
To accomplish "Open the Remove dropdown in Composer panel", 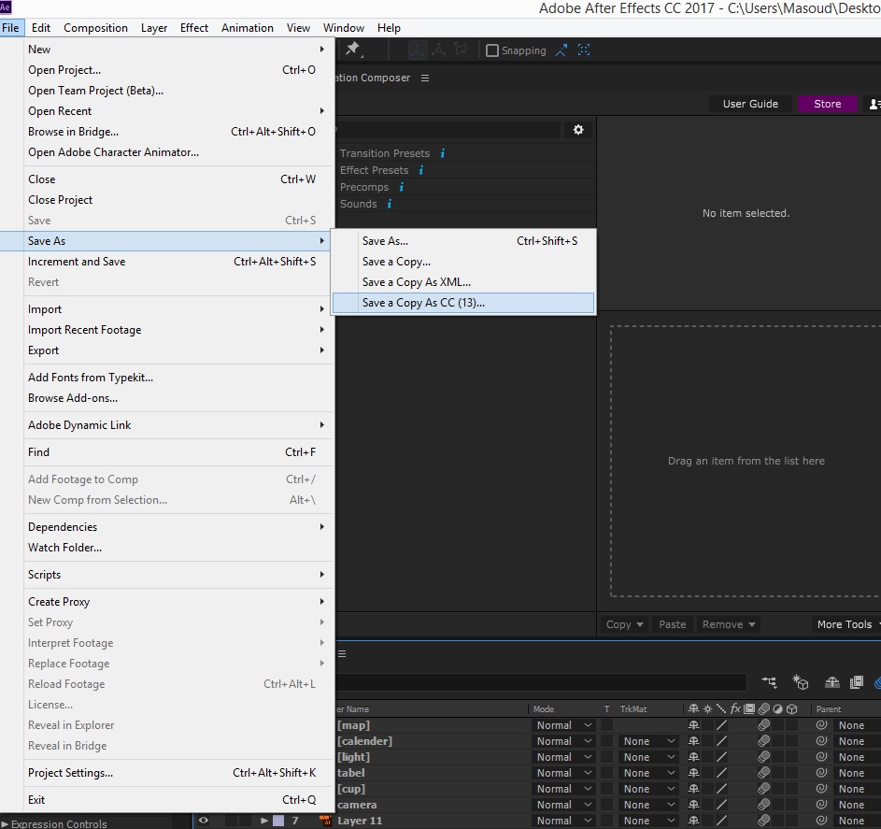I will [729, 624].
